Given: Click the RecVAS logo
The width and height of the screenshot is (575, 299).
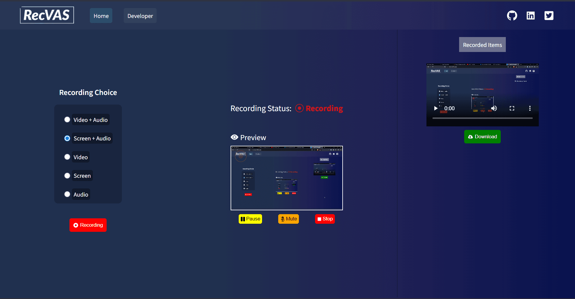Looking at the screenshot, I should coord(47,15).
